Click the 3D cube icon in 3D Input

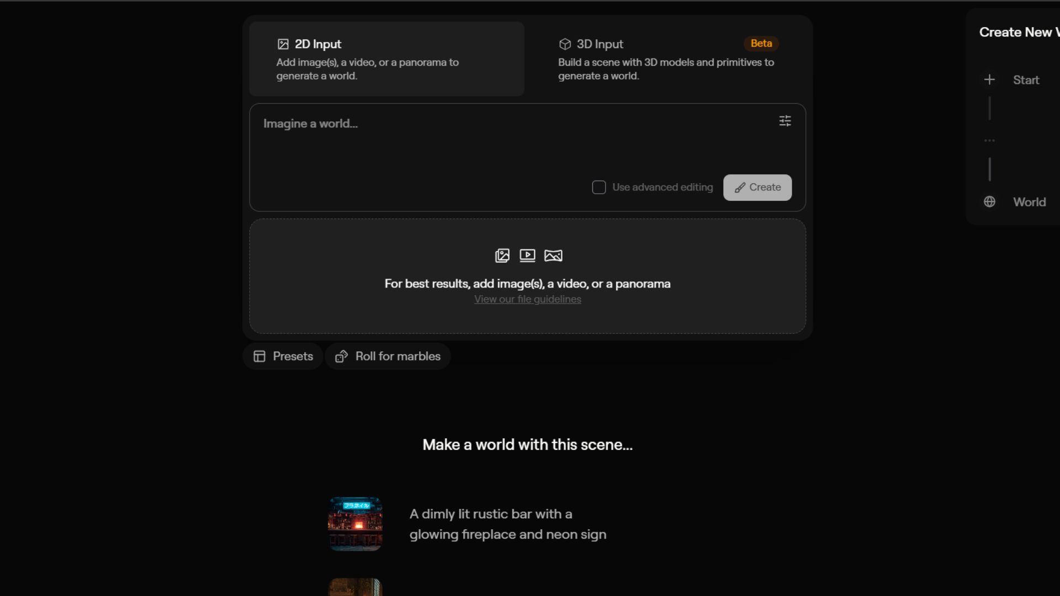pyautogui.click(x=565, y=44)
